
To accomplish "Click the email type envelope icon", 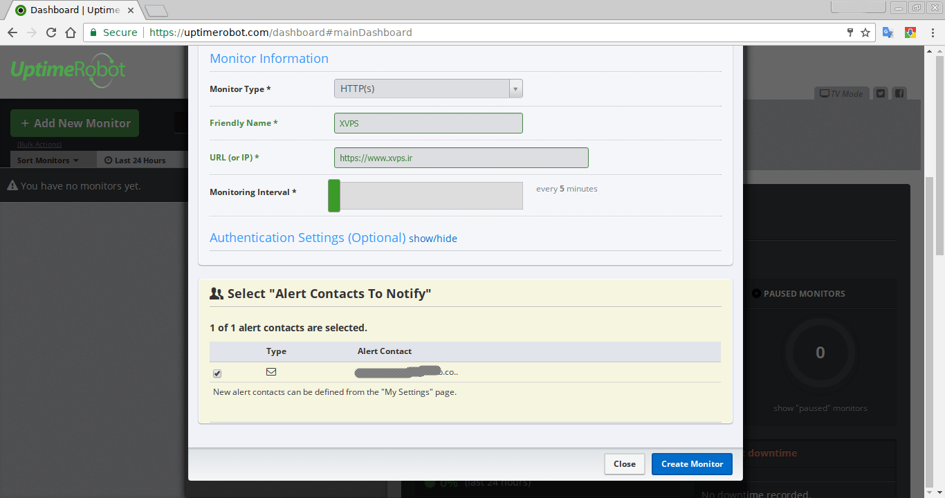I will tap(271, 371).
